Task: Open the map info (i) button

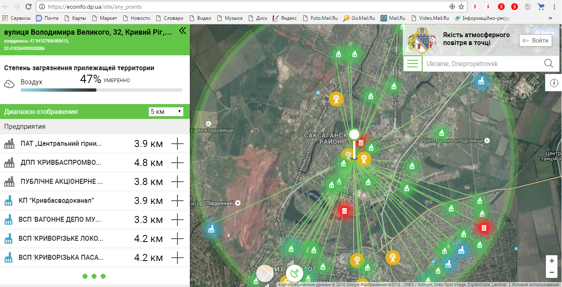Action: click(x=553, y=83)
